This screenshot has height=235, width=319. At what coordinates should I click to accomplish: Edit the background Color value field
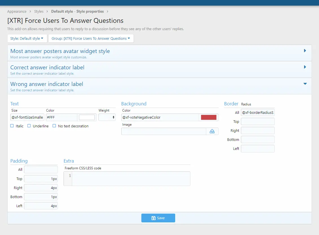click(160, 117)
